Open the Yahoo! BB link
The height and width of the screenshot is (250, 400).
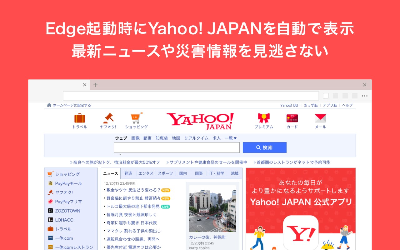click(x=289, y=105)
